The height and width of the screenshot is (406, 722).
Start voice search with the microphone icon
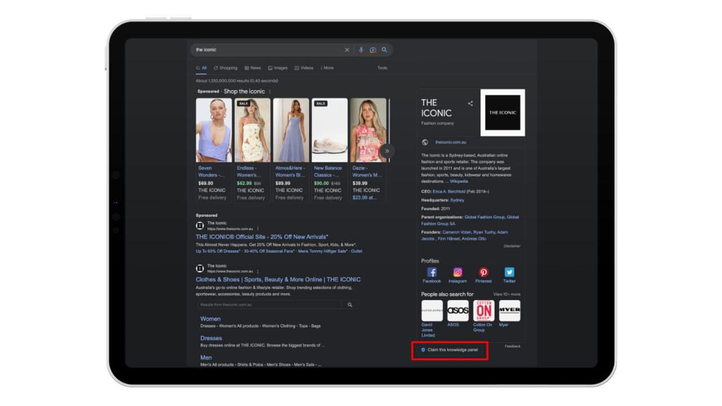pyautogui.click(x=362, y=50)
